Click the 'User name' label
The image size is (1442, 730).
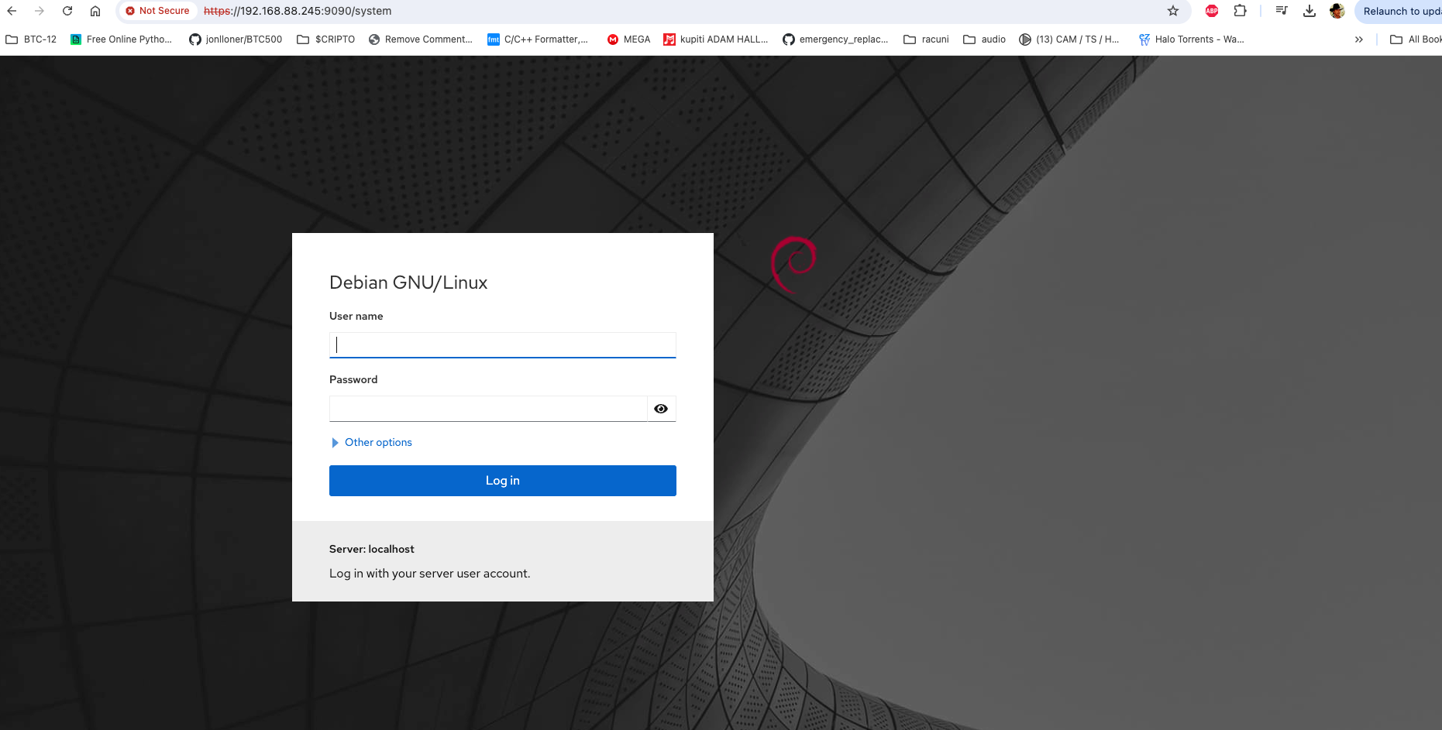[x=356, y=316]
